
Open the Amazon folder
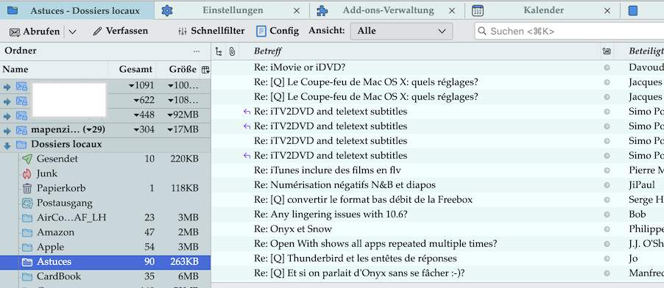105,232
